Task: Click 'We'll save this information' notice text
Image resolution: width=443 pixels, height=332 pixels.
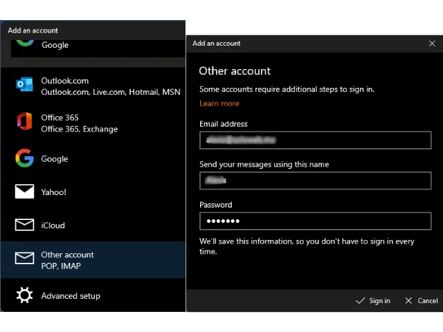Action: coord(307,246)
